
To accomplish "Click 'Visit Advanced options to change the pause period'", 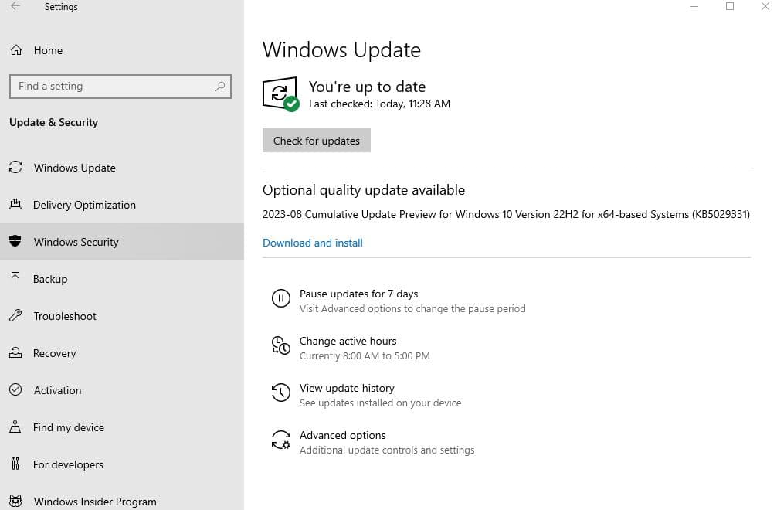I will coord(412,309).
